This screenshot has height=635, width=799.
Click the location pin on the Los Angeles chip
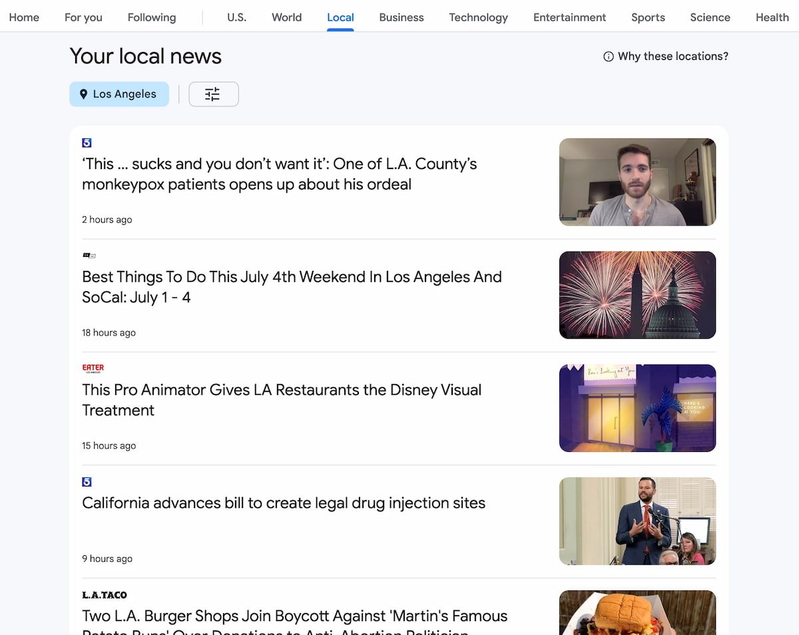[83, 94]
